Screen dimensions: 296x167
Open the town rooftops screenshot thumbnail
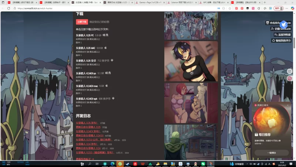(x=191, y=26)
